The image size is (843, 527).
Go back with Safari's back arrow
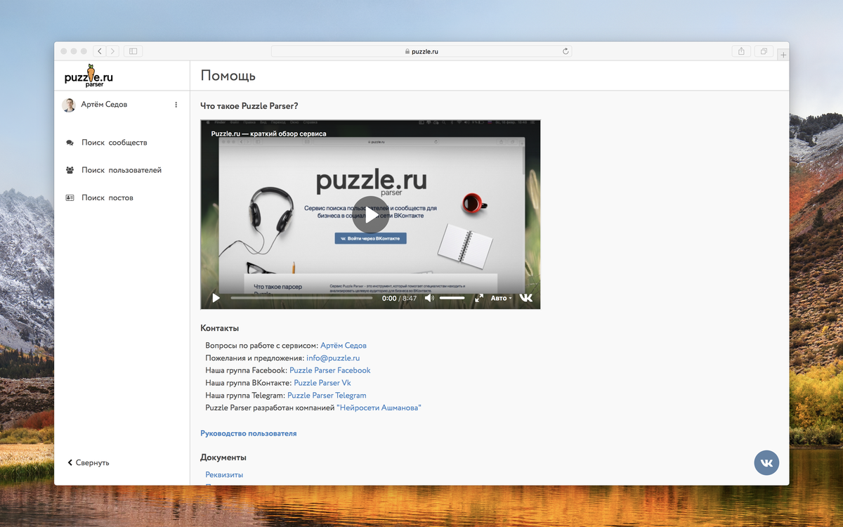99,51
